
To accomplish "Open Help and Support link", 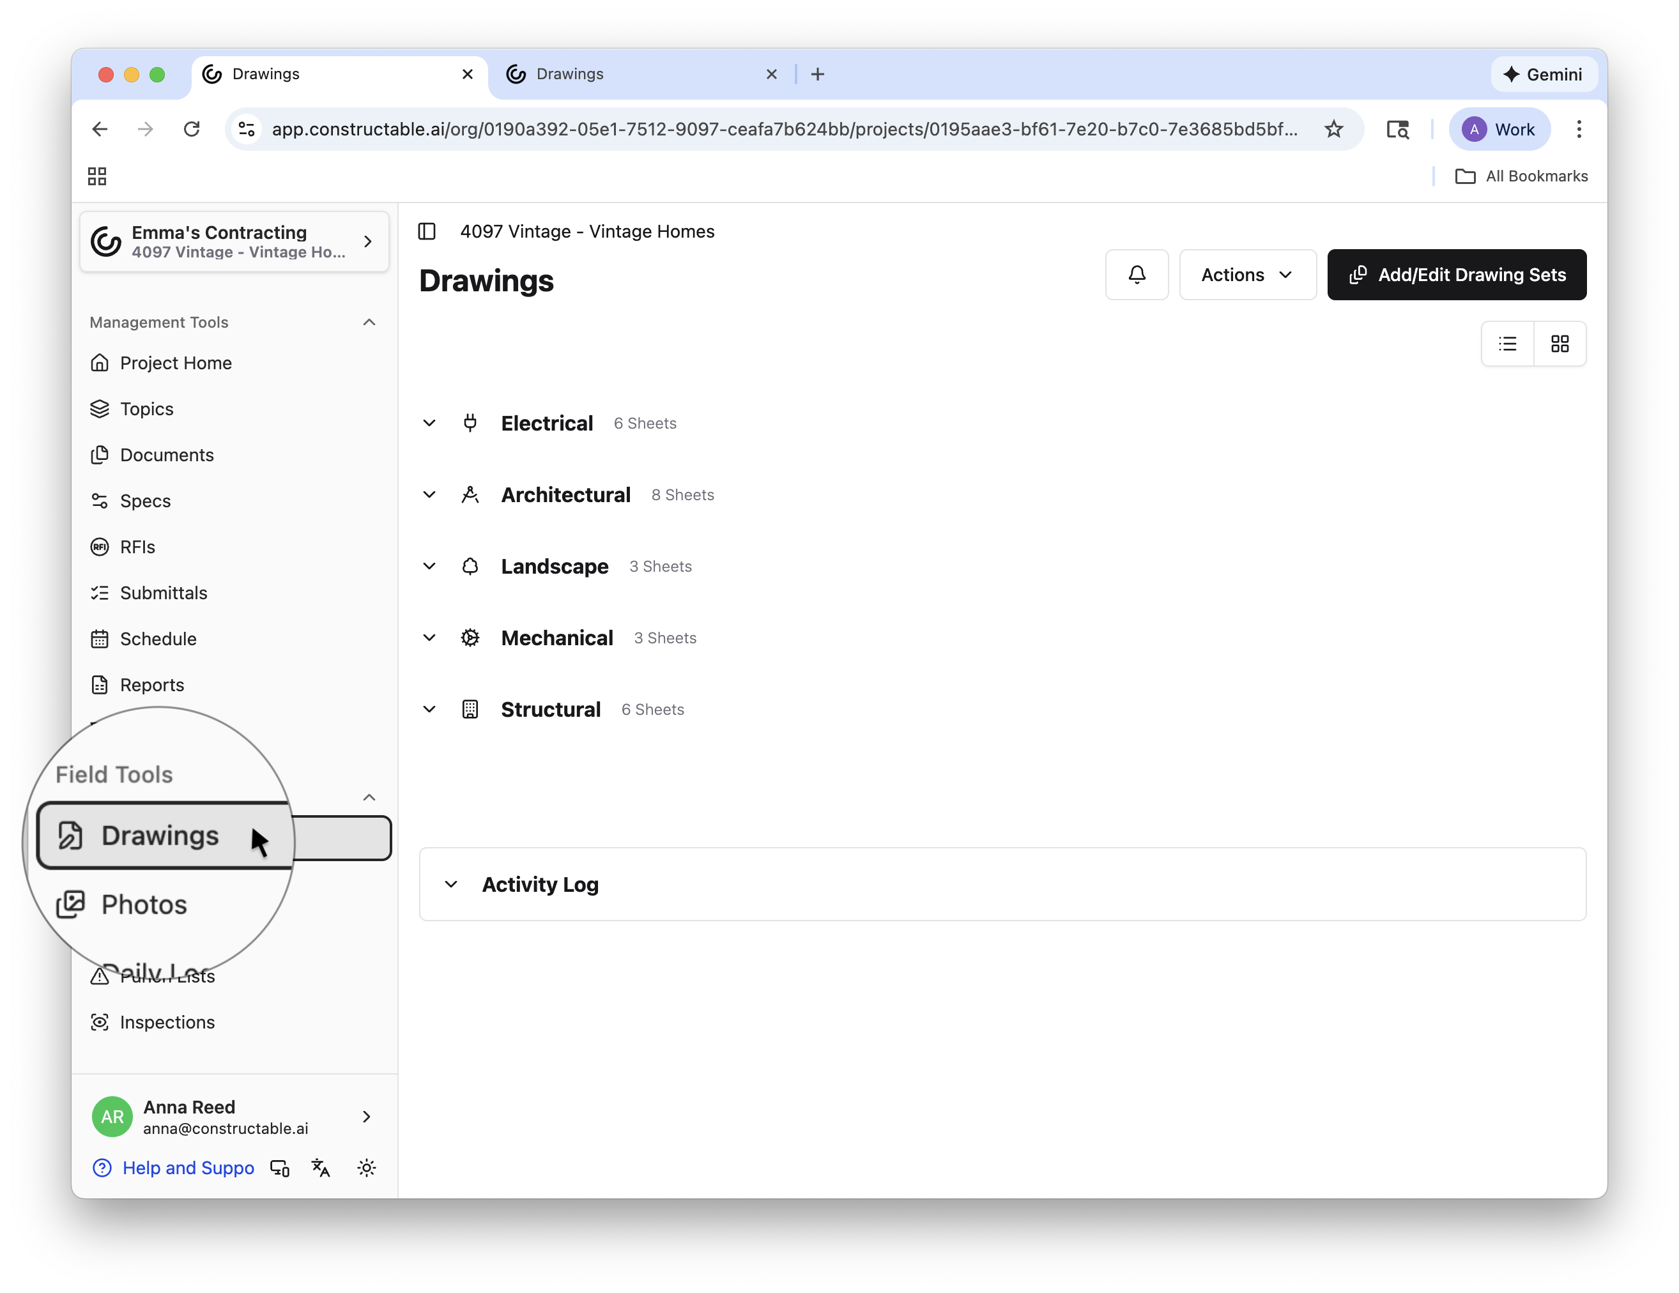I will tap(174, 1168).
